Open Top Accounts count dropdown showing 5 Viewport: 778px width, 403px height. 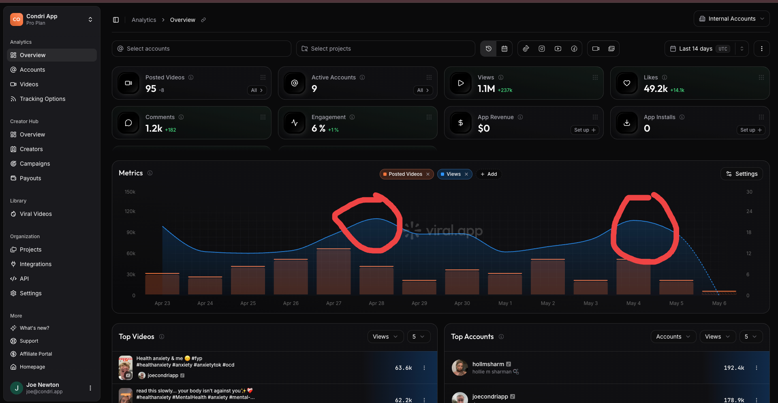(x=751, y=337)
